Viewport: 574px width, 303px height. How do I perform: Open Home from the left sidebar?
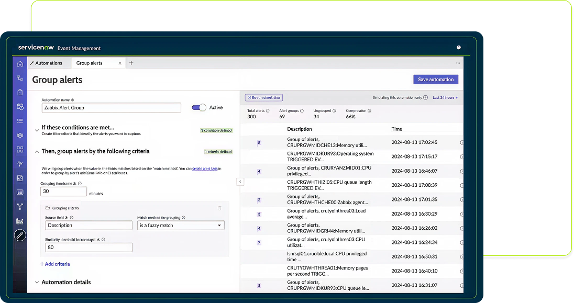pos(20,64)
